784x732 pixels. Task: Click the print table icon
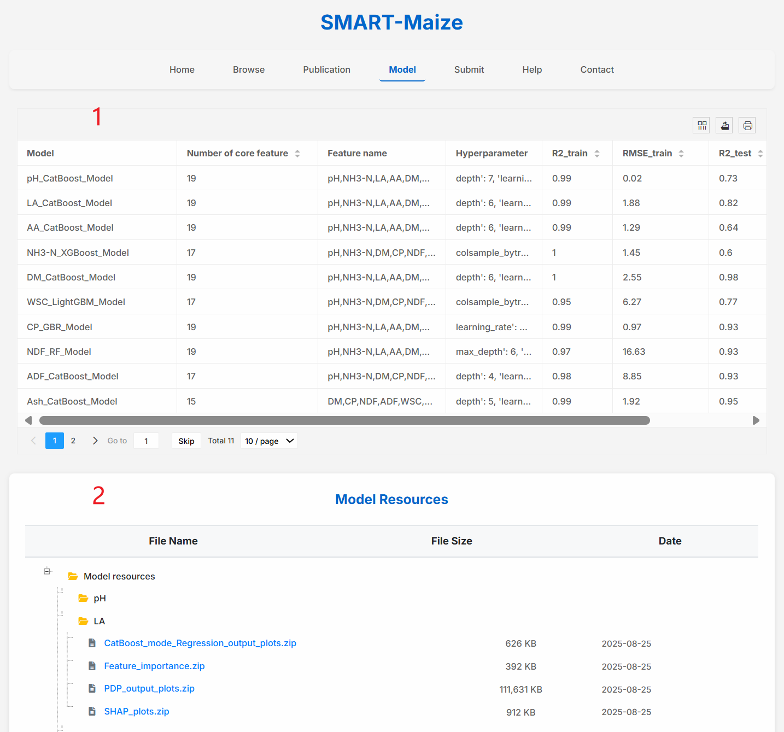click(747, 126)
